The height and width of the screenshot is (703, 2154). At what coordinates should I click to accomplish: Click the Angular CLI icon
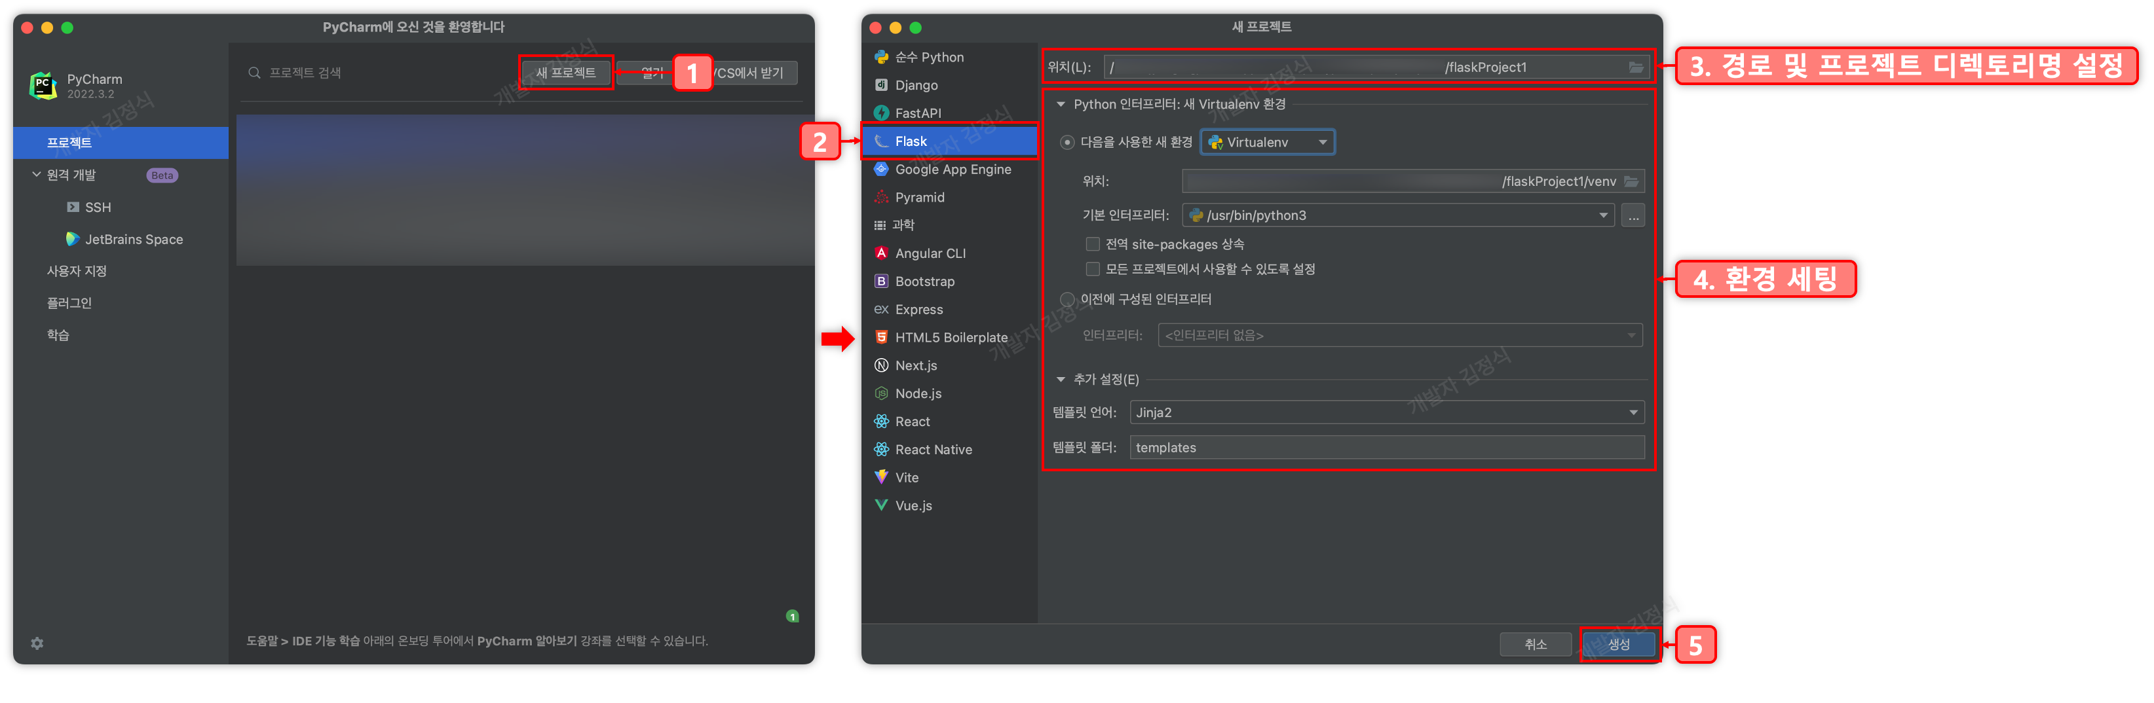tap(881, 253)
